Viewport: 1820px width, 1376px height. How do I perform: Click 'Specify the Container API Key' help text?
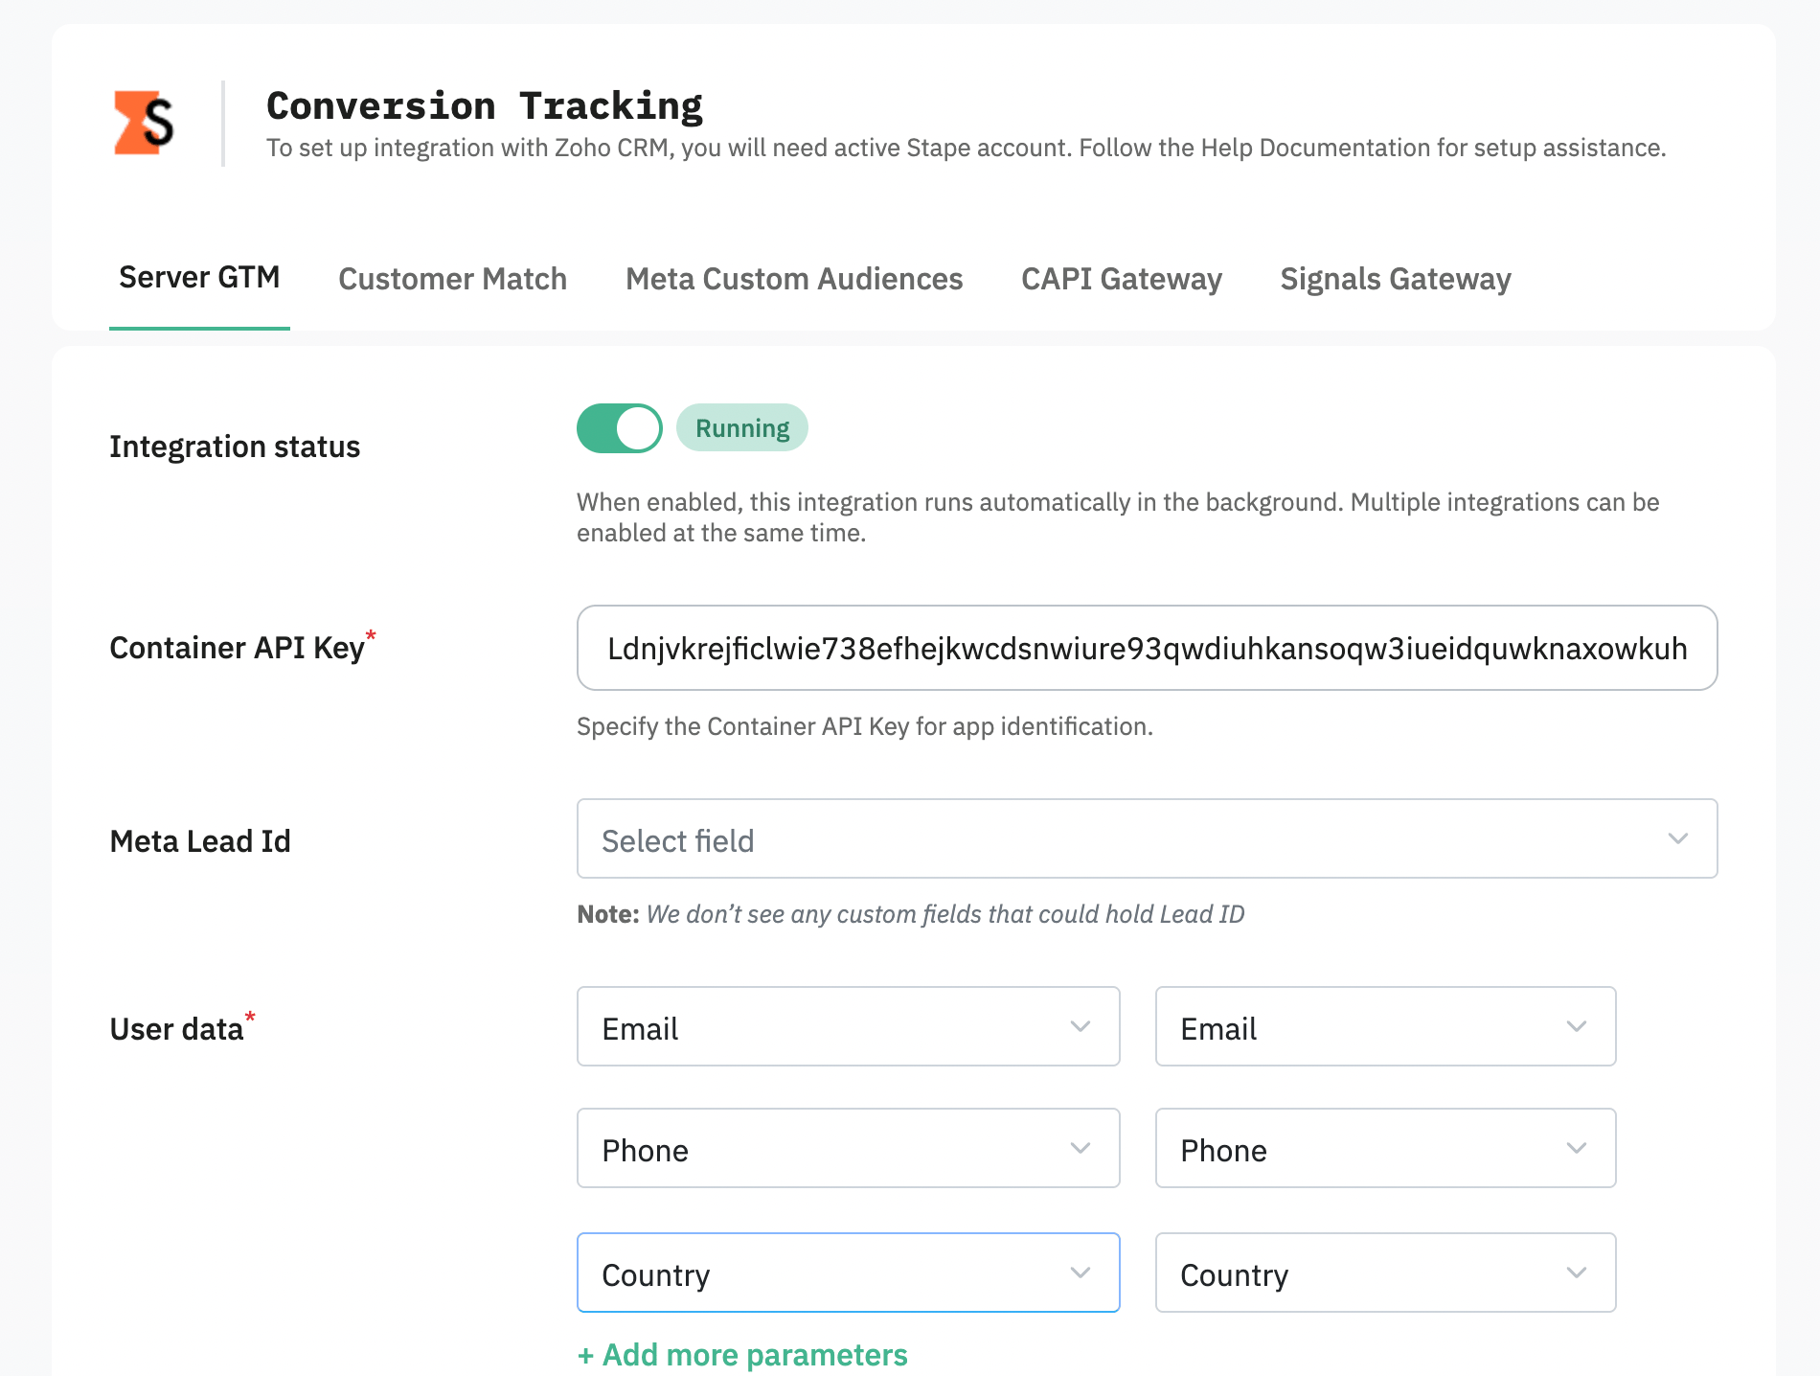(865, 726)
